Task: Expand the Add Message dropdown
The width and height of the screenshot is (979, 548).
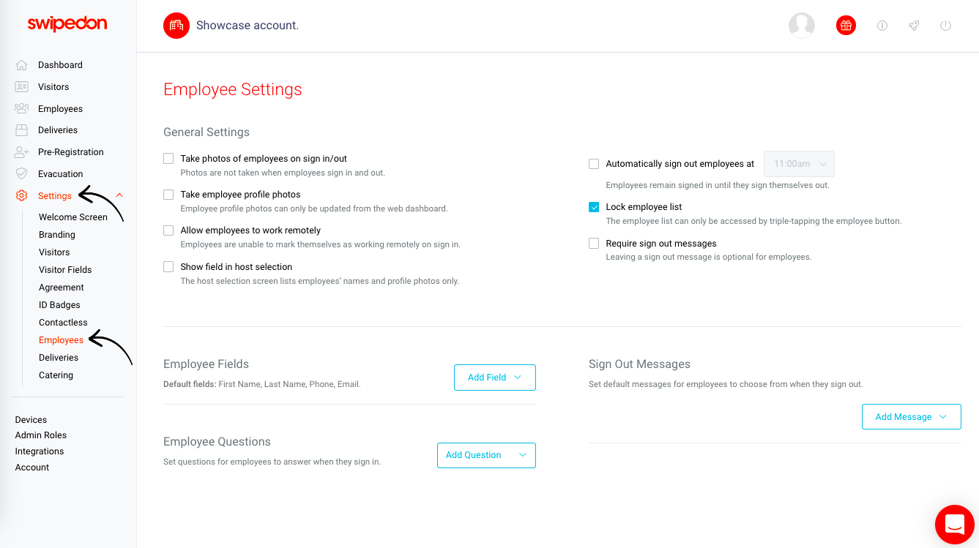Action: [x=911, y=417]
